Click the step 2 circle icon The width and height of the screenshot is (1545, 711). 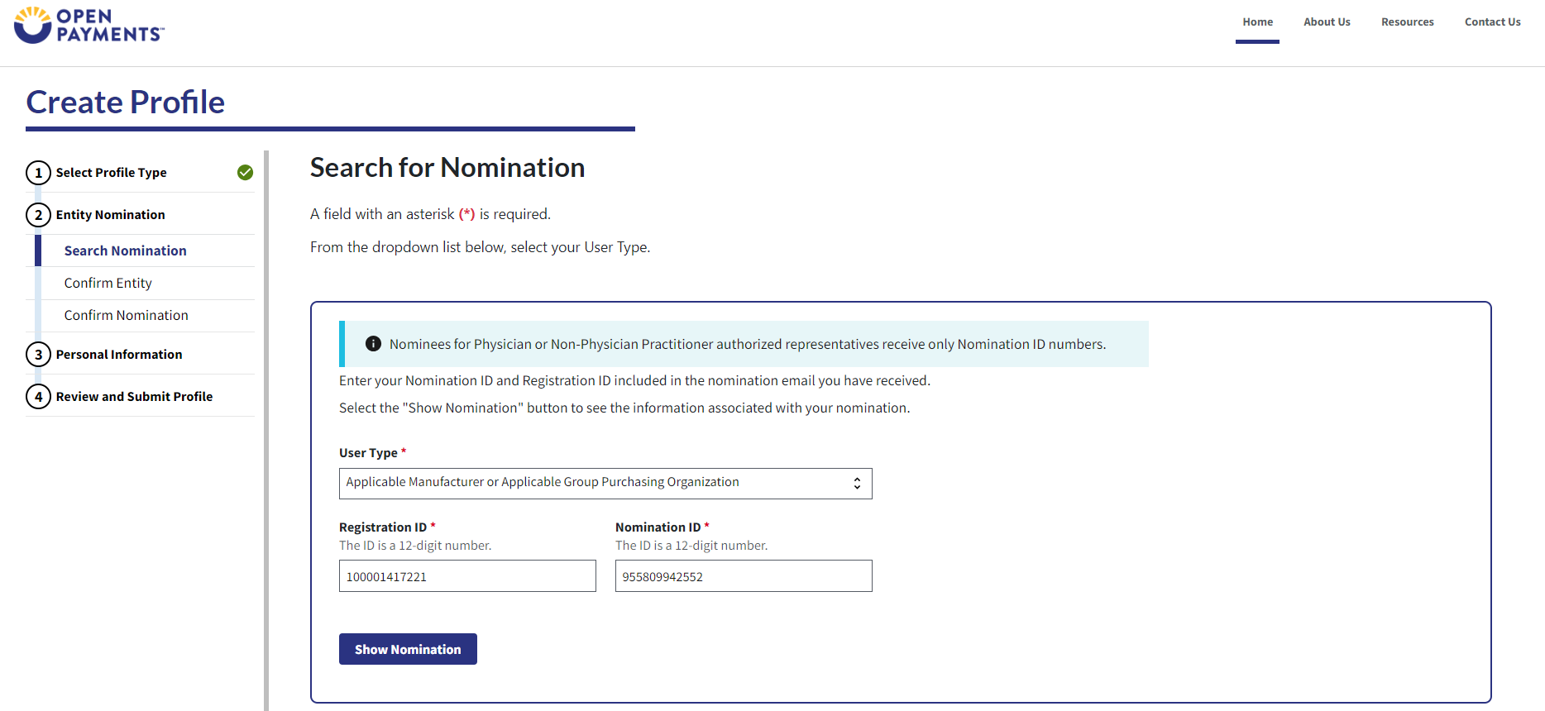click(x=38, y=215)
